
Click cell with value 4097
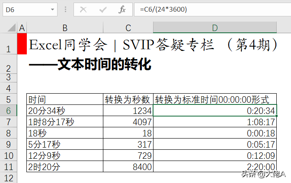point(128,122)
